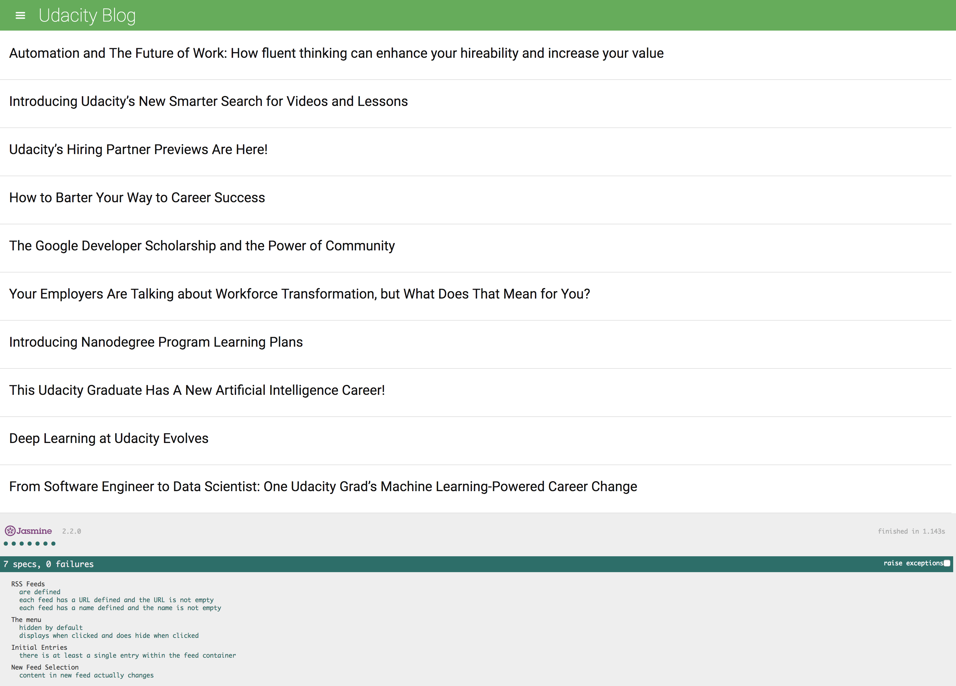956x686 pixels.
Task: Click the '7 specs, 0 failures' results bar
Action: [476, 564]
